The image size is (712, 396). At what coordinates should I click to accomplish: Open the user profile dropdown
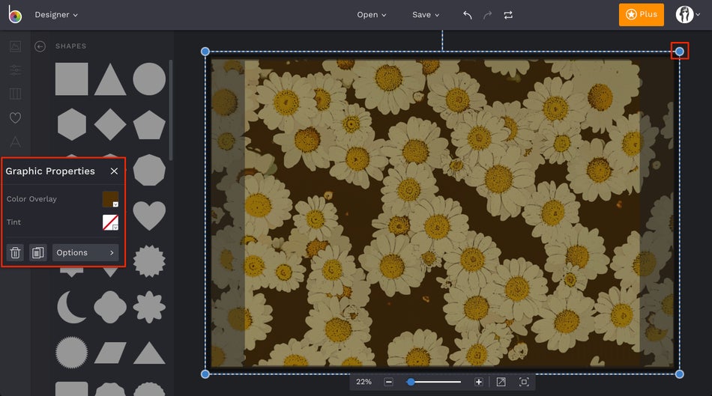pyautogui.click(x=688, y=15)
